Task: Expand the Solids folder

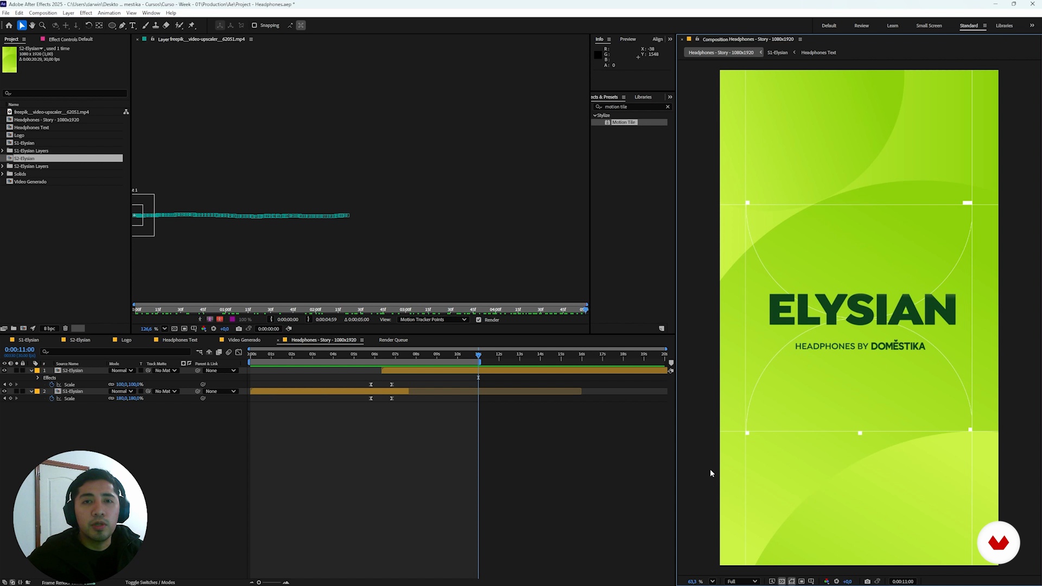Action: pos(3,174)
